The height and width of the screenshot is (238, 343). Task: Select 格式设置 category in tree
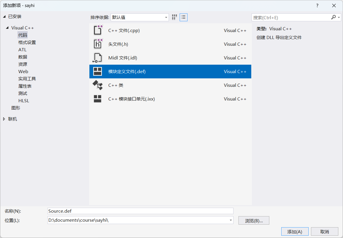pyautogui.click(x=27, y=42)
